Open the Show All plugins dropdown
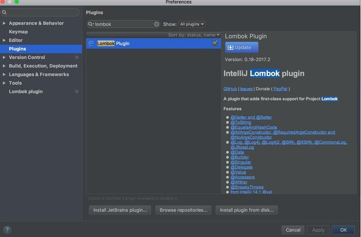This screenshot has width=361, height=237. click(192, 24)
